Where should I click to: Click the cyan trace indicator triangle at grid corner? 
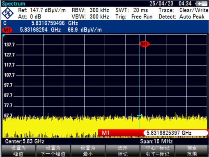pos(4,36)
